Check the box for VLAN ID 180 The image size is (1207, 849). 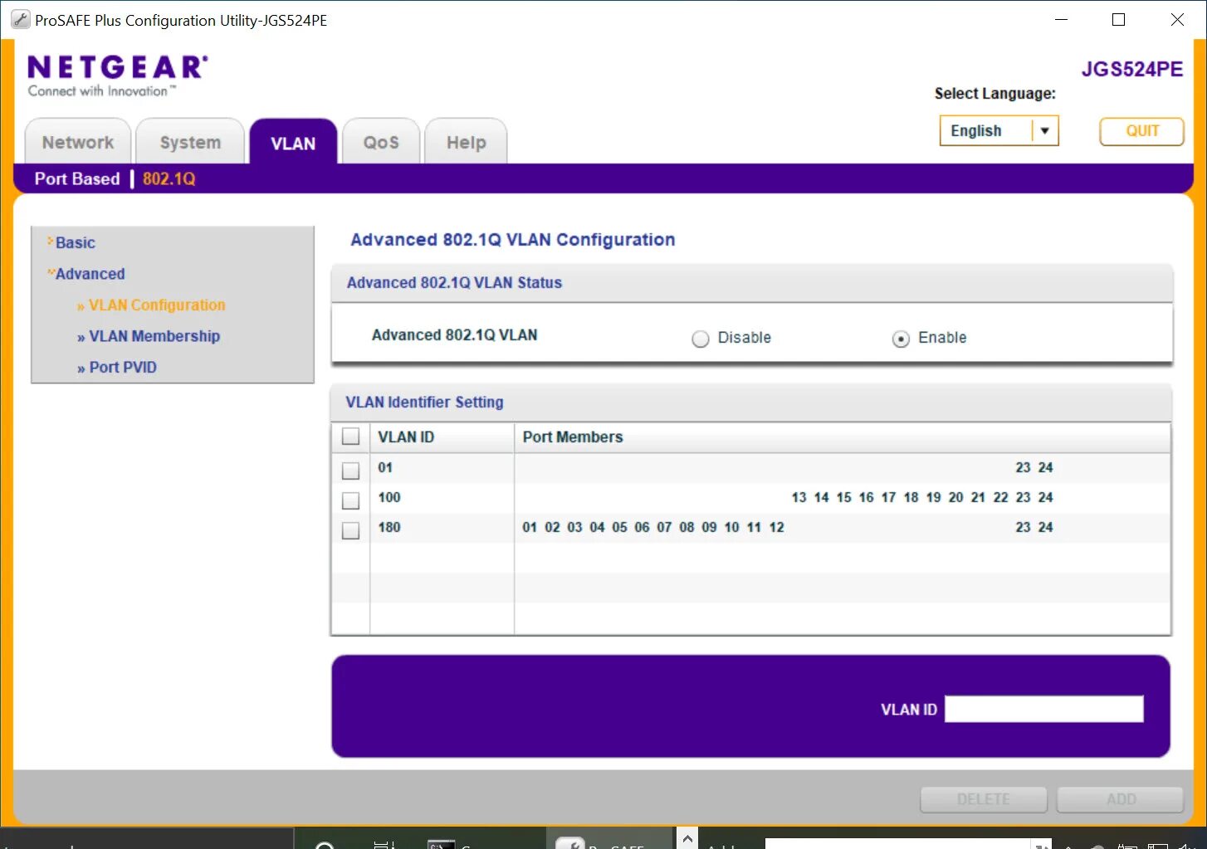(x=351, y=530)
